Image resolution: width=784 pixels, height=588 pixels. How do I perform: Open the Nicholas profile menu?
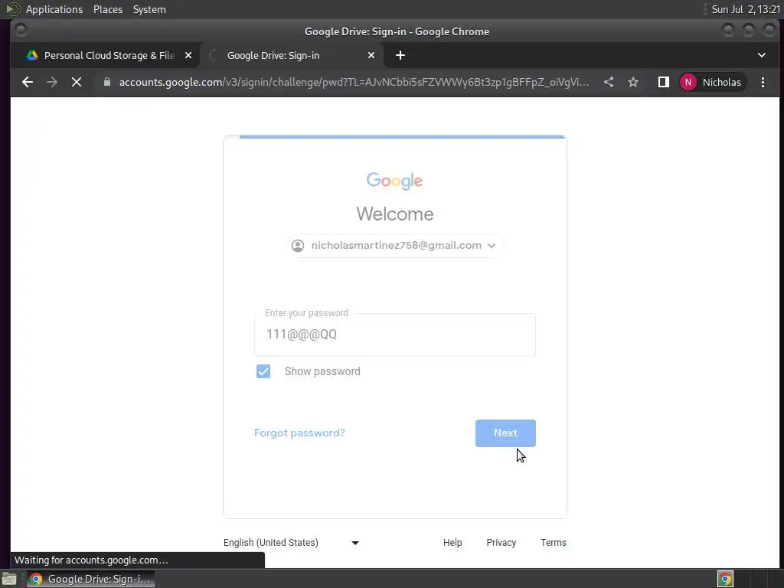pyautogui.click(x=712, y=82)
